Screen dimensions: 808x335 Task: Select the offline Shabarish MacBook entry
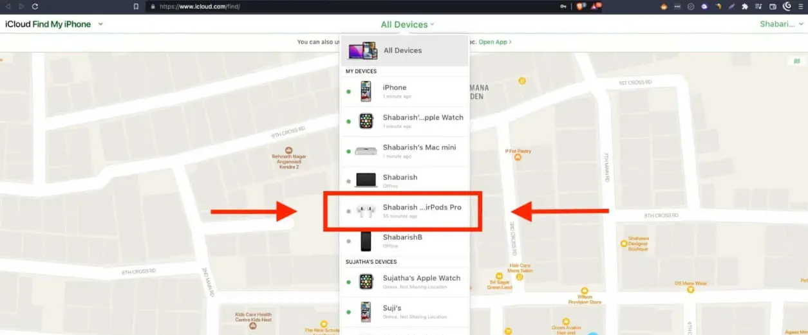(x=404, y=181)
